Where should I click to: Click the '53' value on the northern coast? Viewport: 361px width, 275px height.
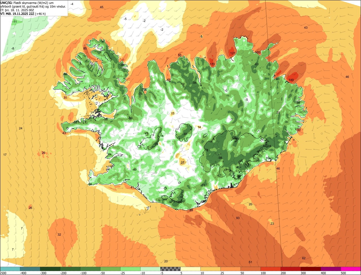[180, 55]
